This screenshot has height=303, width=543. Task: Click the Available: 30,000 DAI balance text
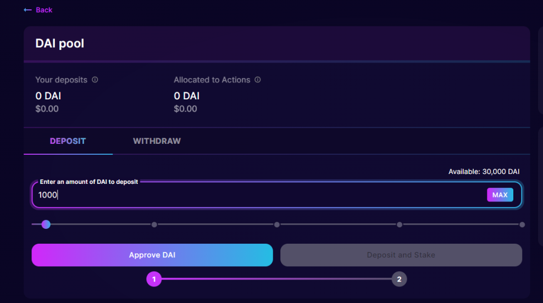pyautogui.click(x=484, y=172)
